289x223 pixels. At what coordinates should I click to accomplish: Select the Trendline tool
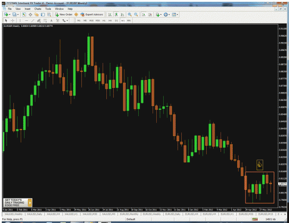pos(33,21)
